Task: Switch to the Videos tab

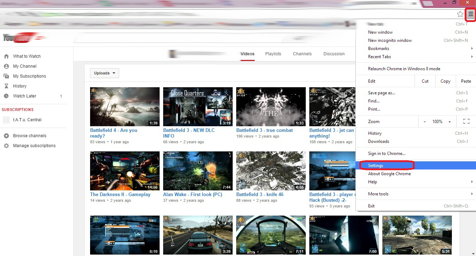Action: (x=248, y=54)
